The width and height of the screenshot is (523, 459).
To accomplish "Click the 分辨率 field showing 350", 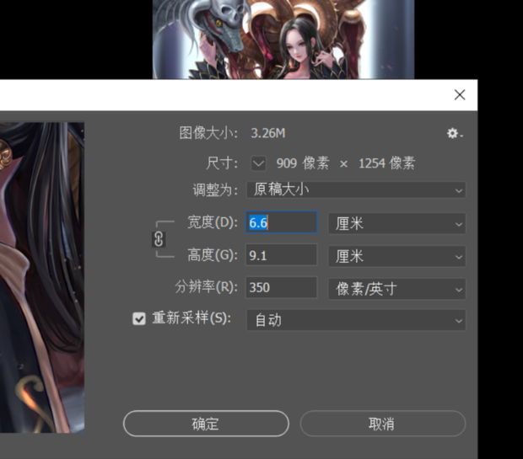I will 281,287.
